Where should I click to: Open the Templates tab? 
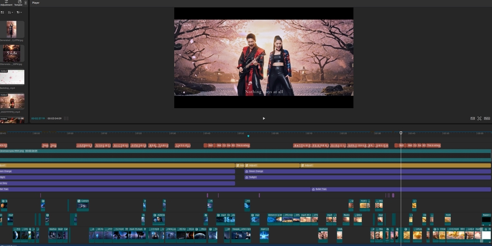tap(18, 3)
